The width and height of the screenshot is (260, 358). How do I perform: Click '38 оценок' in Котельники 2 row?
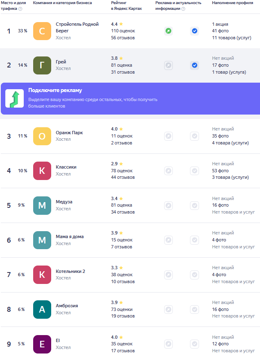122,275
